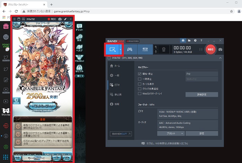Viewport: 242px width, 163px height.
Task: Open チャット icon beside the game
Action: click(79, 27)
